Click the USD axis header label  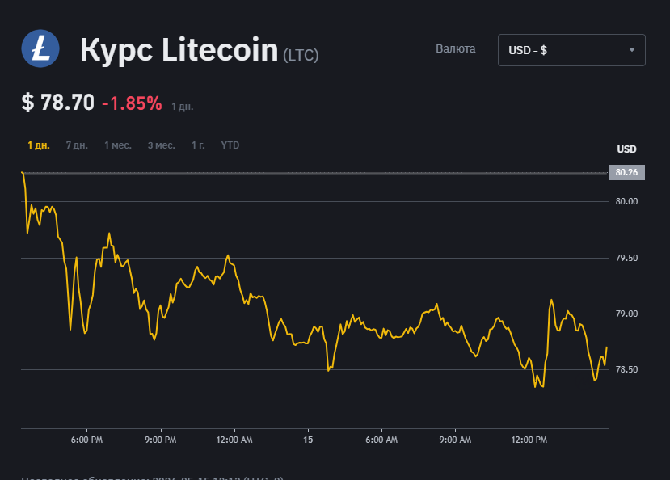[x=626, y=149]
